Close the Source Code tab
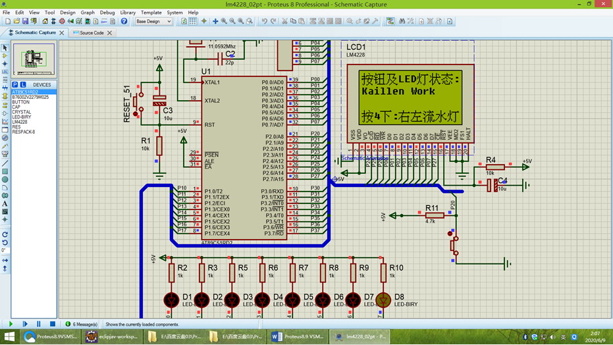 click(109, 33)
